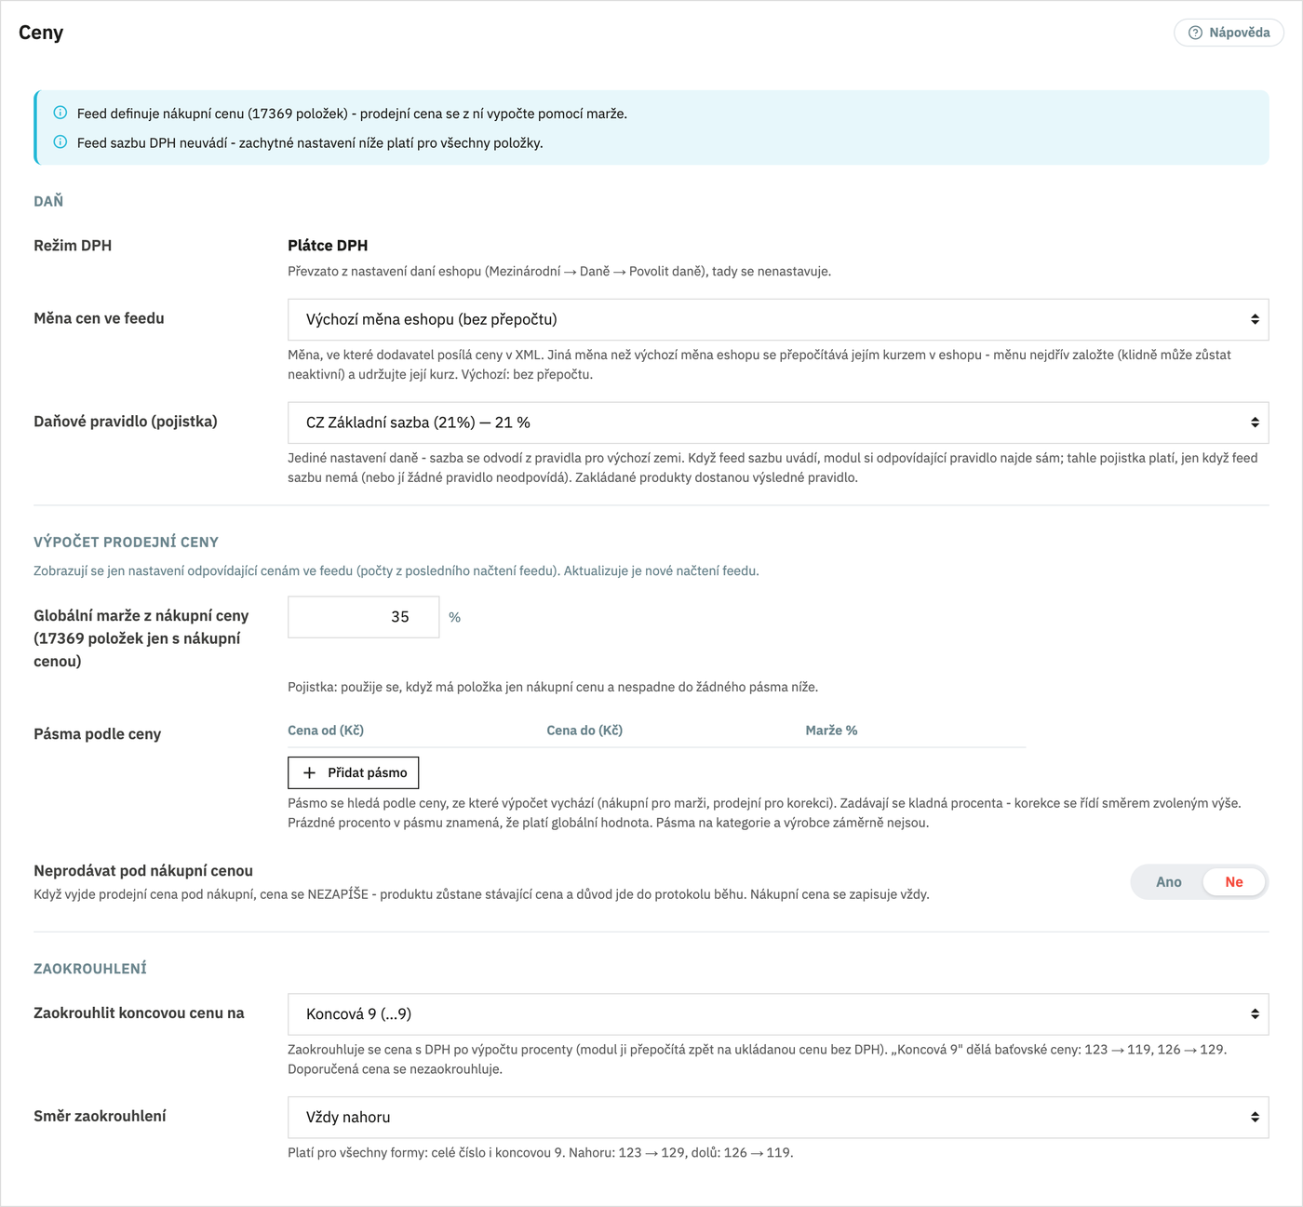
Task: Click the Marže % column header
Action: coord(831,731)
